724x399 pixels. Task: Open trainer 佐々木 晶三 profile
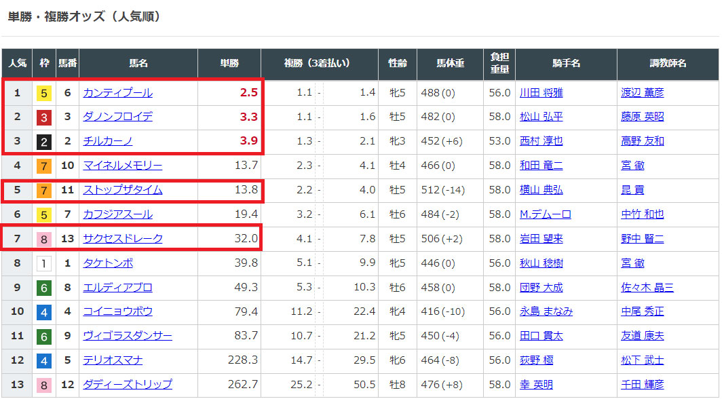point(647,288)
